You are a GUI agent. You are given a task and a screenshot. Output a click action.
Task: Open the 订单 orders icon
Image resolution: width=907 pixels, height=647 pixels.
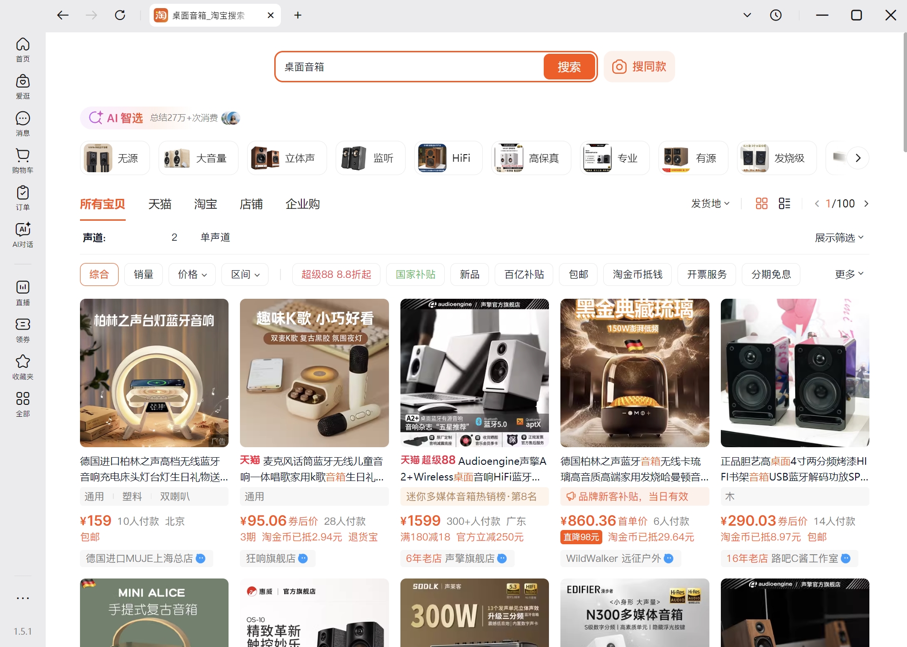(x=22, y=196)
